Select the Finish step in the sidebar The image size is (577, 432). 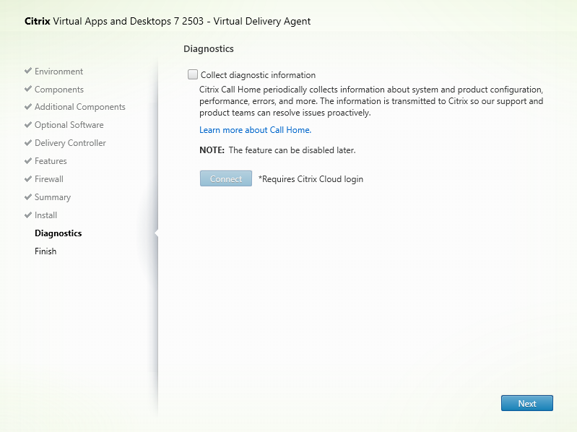45,251
